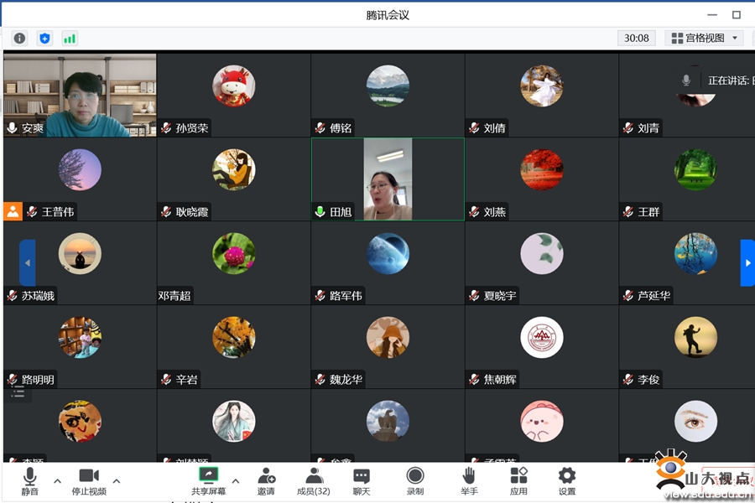This screenshot has width=755, height=503.
Task: Start recording with 录制
Action: [x=415, y=481]
